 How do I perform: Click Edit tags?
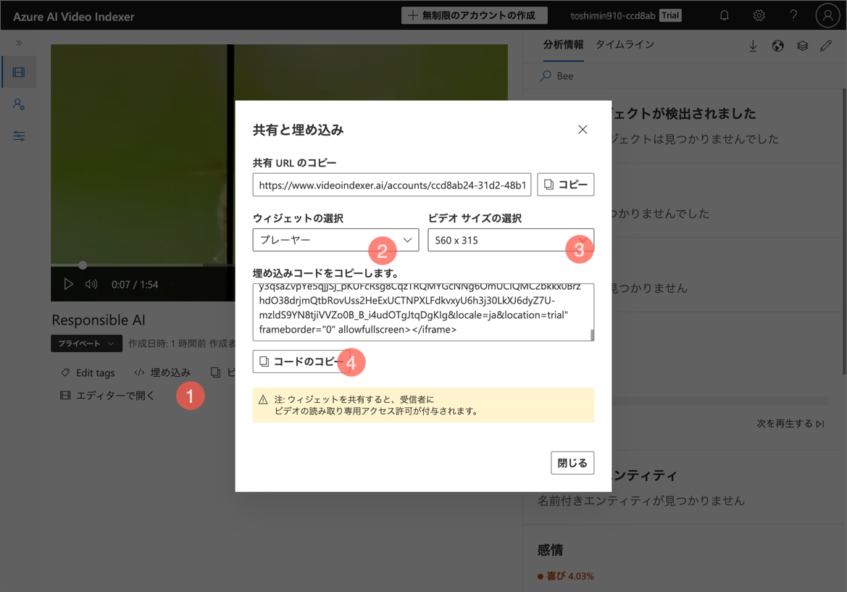coord(88,372)
